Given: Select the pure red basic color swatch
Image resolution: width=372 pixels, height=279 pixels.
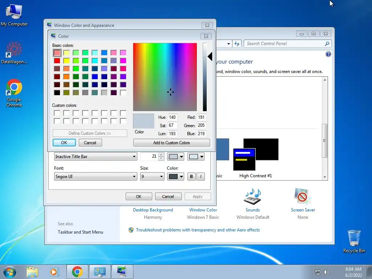Looking at the screenshot, I should tap(57, 61).
